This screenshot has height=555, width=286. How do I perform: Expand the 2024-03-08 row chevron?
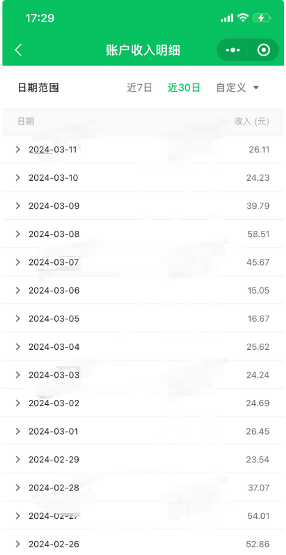point(18,234)
